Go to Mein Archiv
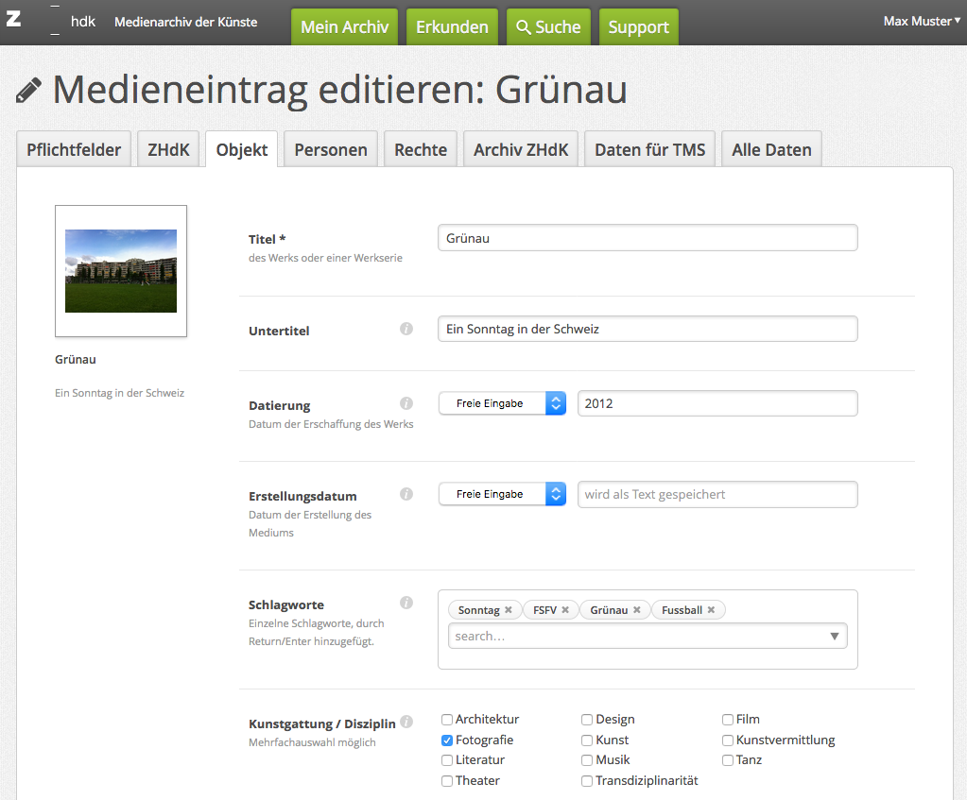Viewport: 967px width, 800px height. coord(344,27)
